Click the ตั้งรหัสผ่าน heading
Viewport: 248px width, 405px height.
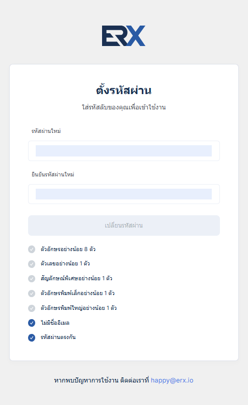point(123,90)
